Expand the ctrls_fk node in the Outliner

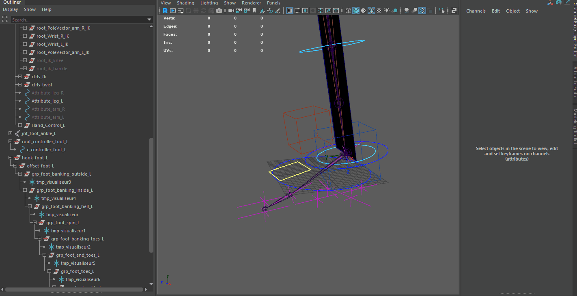(19, 76)
